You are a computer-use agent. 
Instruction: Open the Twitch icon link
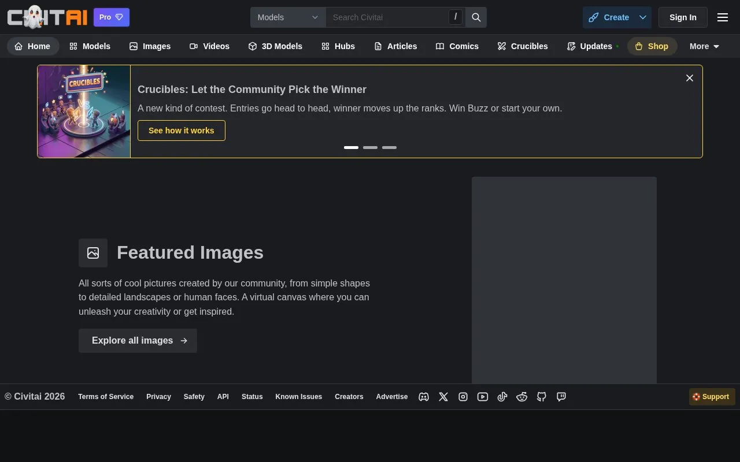[561, 397]
